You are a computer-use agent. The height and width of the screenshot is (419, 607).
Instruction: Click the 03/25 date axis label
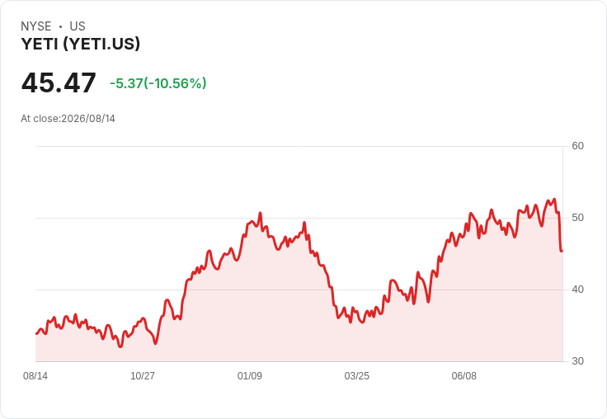[357, 375]
